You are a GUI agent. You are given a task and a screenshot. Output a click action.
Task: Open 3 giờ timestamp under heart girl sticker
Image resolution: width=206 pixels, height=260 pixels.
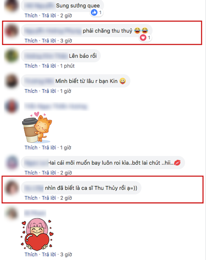[x=66, y=255]
